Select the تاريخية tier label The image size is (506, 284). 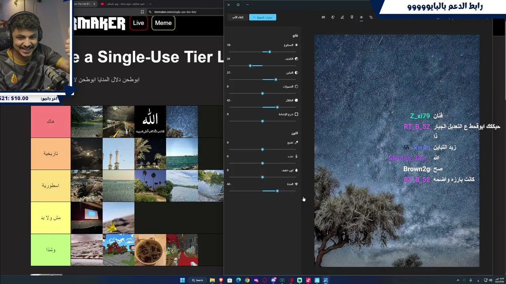(51, 153)
